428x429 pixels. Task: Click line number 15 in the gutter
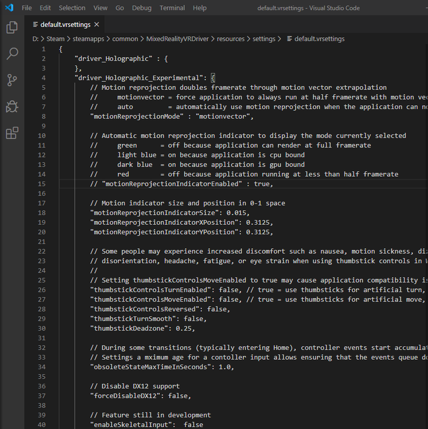click(42, 184)
